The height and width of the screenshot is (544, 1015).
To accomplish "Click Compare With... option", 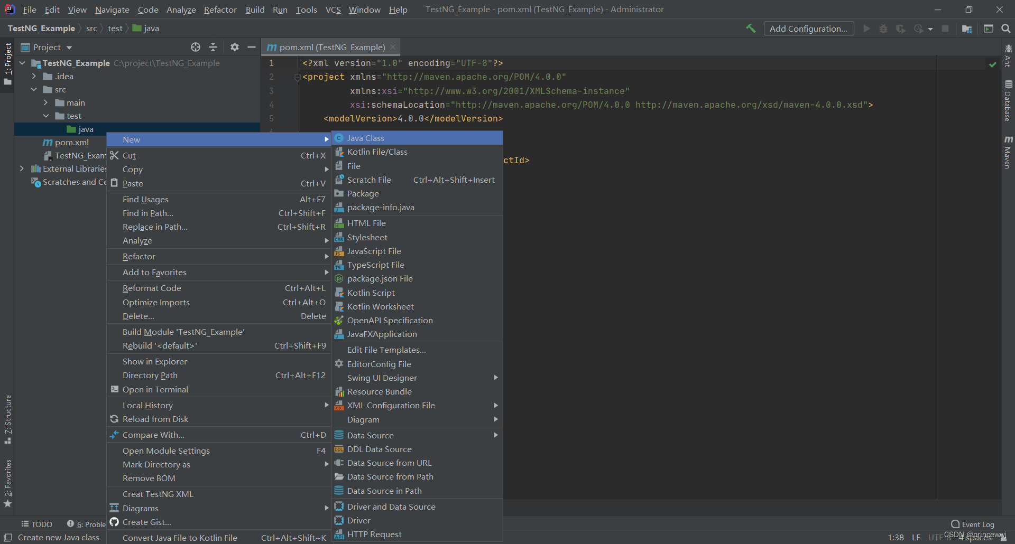I will (219, 435).
